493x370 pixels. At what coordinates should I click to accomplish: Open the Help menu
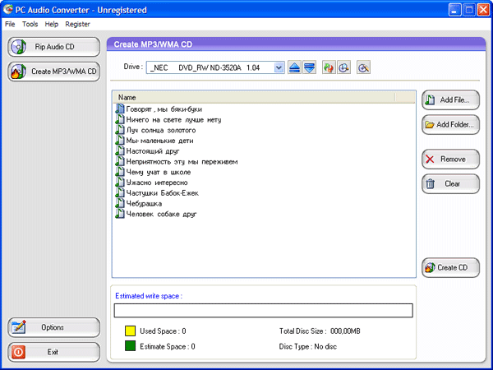pos(52,24)
